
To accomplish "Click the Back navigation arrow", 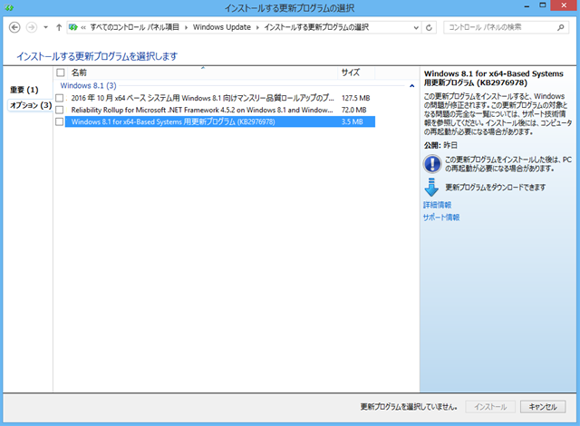I will pyautogui.click(x=14, y=27).
